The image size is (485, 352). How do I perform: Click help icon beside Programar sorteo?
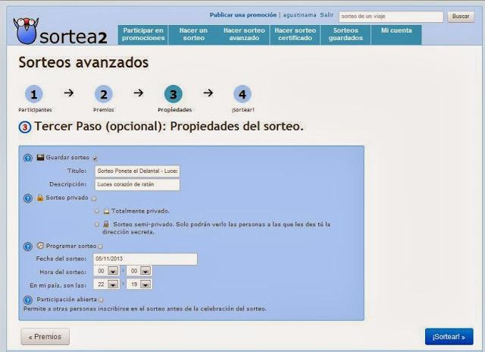tap(27, 246)
